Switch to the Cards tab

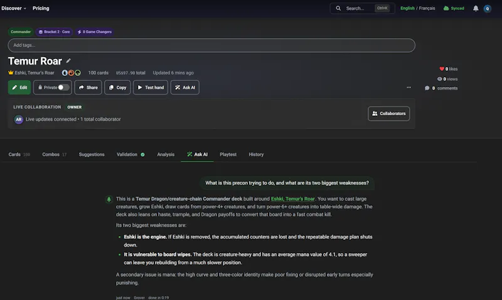[x=19, y=155]
